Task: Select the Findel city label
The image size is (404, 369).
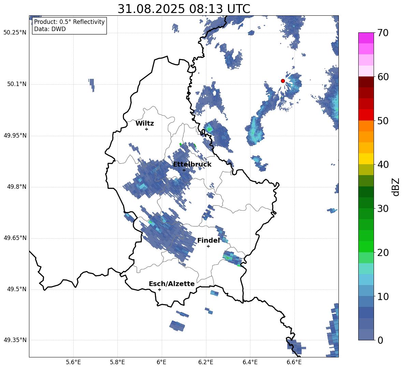Action: [x=208, y=240]
